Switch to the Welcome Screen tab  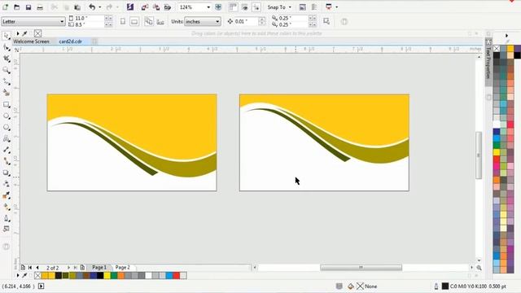click(x=31, y=42)
